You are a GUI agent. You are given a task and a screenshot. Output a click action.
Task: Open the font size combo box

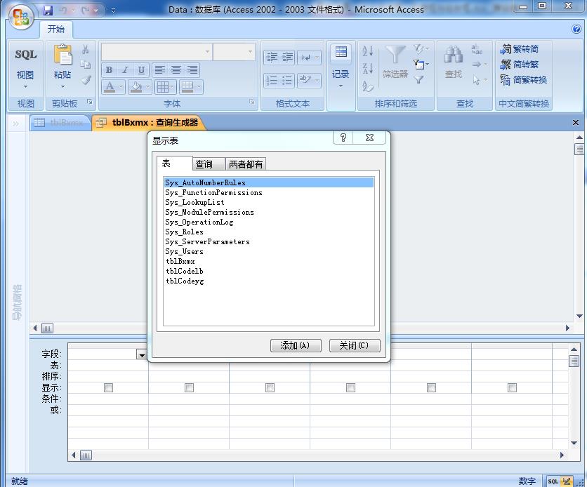point(234,52)
